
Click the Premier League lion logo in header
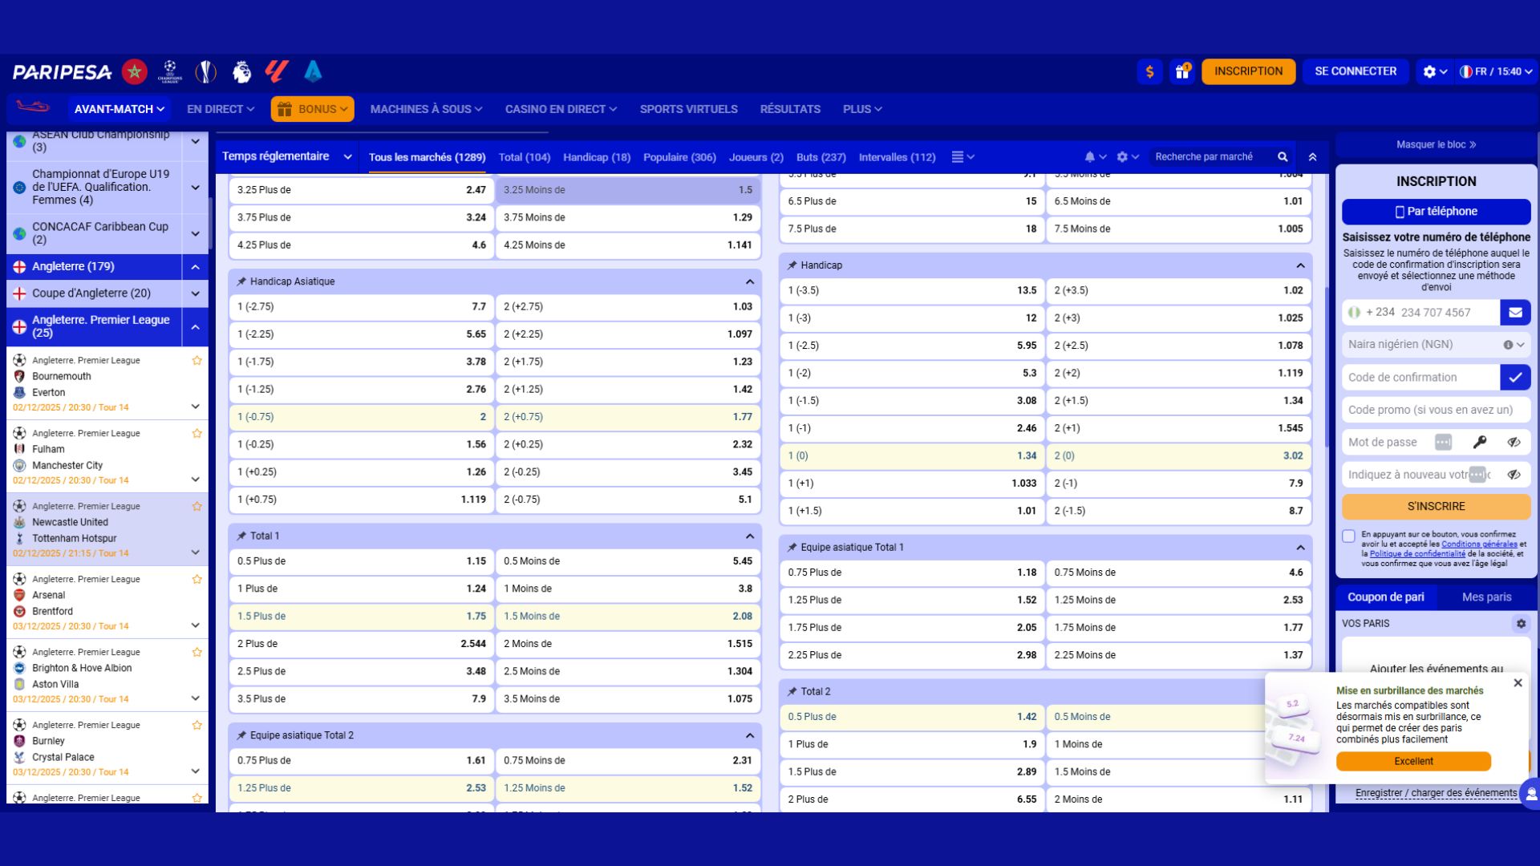pos(241,71)
